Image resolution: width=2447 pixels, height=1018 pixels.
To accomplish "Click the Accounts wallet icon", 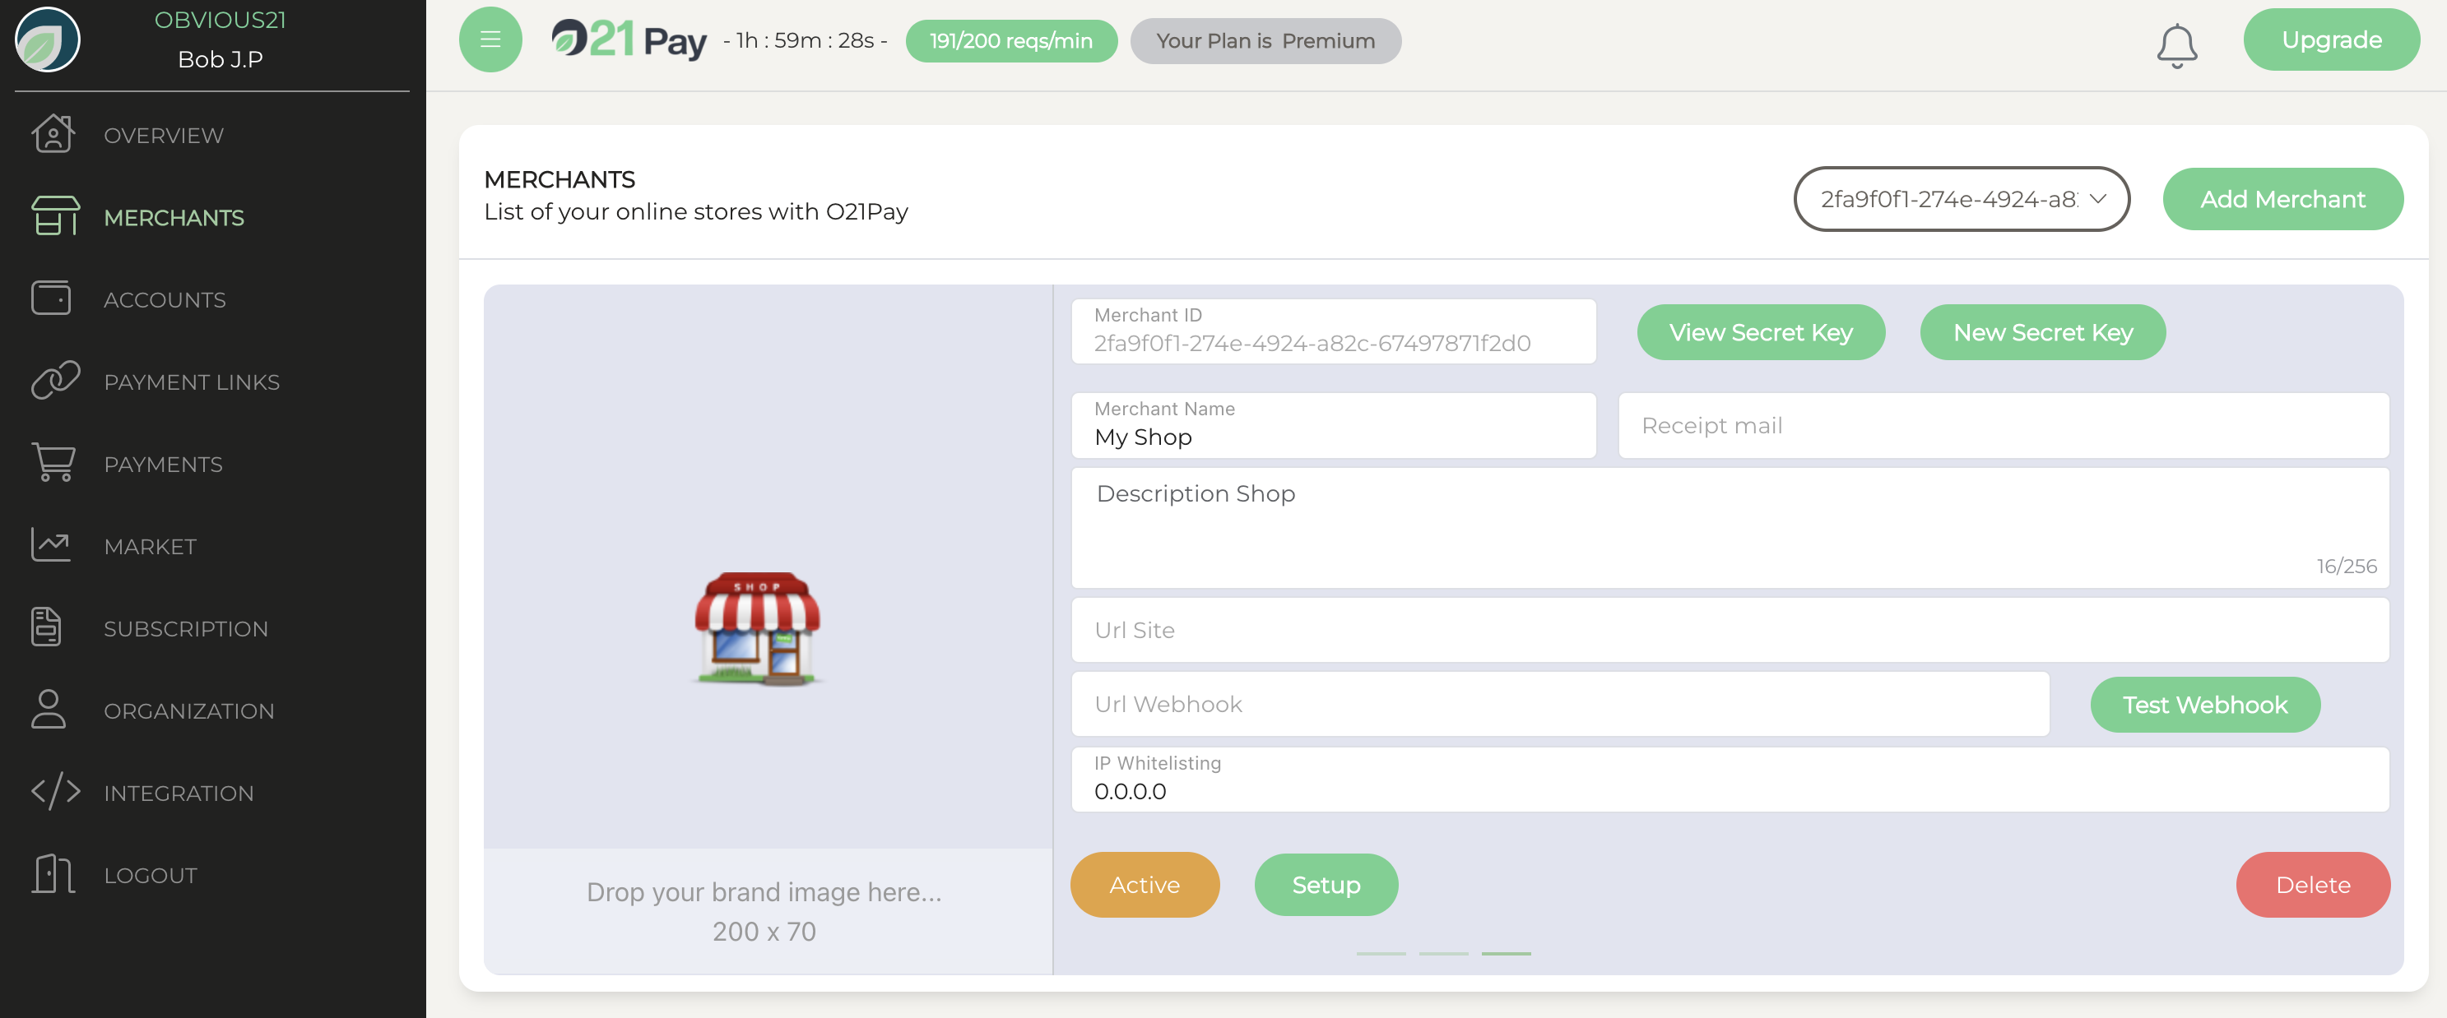I will click(51, 298).
